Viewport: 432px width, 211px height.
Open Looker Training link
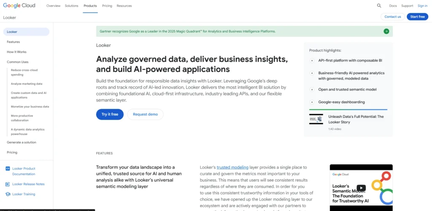[24, 194]
